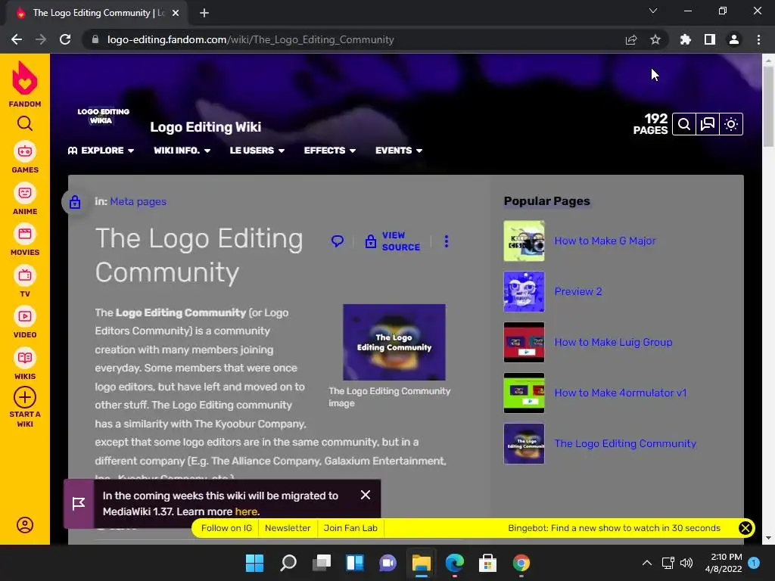The width and height of the screenshot is (775, 581).
Task: Expand the LE Users dropdown menu
Action: (x=257, y=151)
